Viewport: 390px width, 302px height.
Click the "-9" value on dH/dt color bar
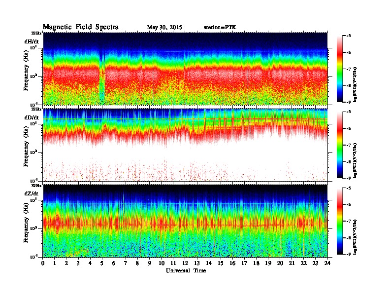tap(349, 102)
